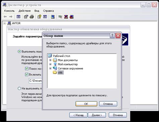Uncheck the Включить search location checkbox

26,74
